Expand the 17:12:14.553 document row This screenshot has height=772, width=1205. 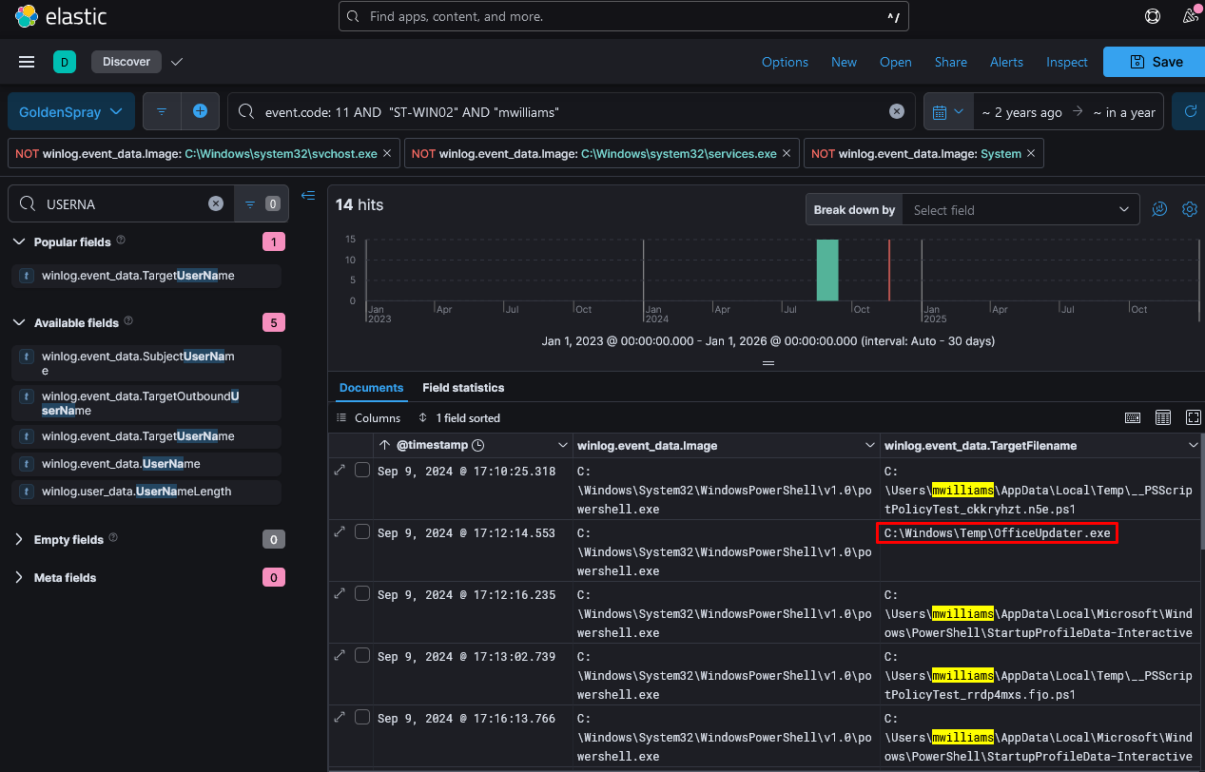pos(340,532)
